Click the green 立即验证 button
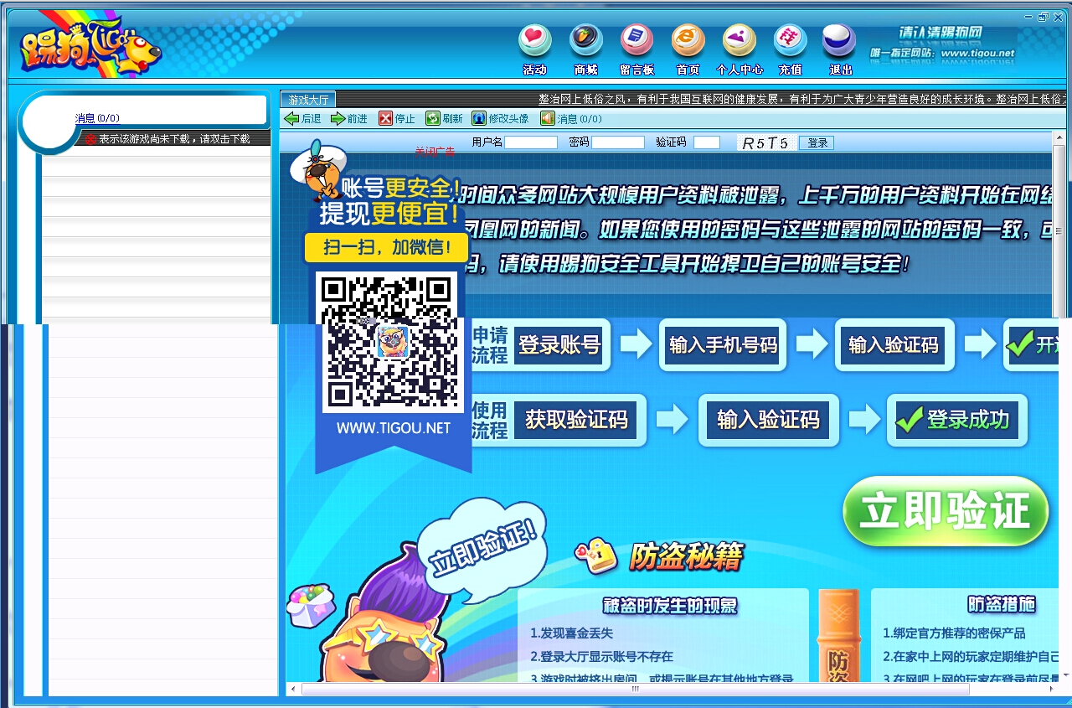Screen dimensions: 1072x708 [x=946, y=511]
